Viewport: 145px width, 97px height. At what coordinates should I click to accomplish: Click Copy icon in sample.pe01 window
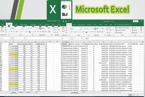[x=66, y=30]
